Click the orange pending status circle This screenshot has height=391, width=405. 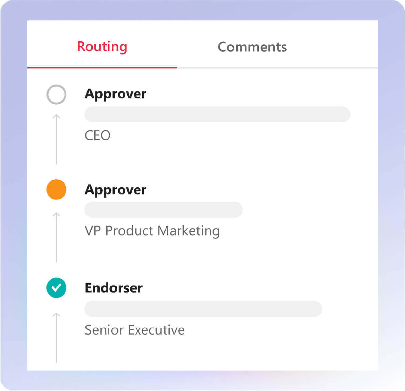[x=56, y=189]
